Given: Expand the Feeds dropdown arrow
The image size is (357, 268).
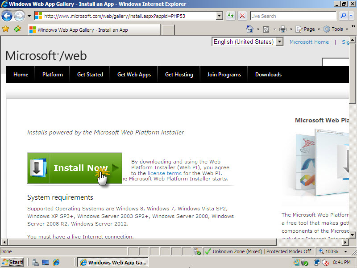Looking at the screenshot, I should (x=274, y=29).
